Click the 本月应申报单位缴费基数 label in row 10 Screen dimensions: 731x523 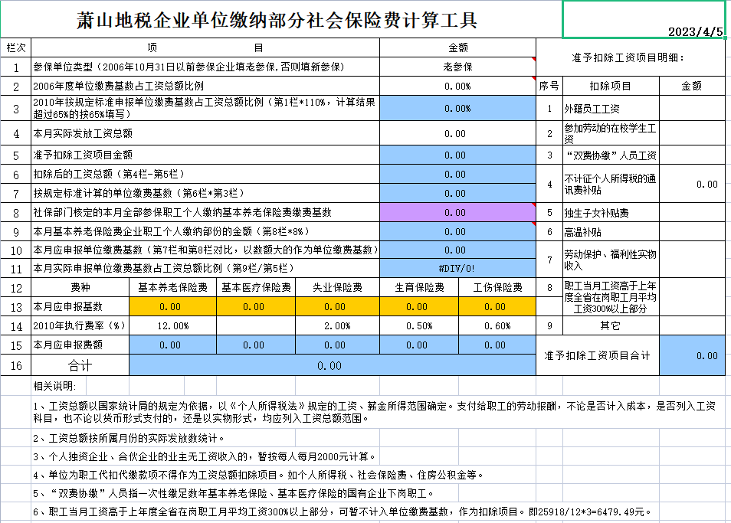point(205,250)
